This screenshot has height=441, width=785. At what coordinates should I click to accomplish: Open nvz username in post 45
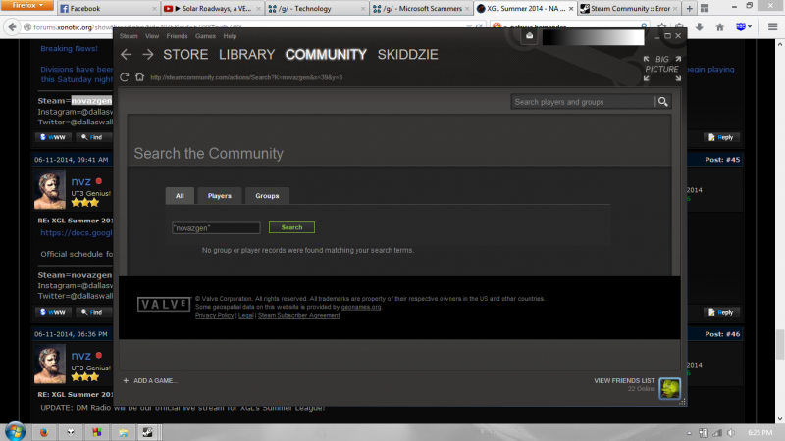pos(80,181)
